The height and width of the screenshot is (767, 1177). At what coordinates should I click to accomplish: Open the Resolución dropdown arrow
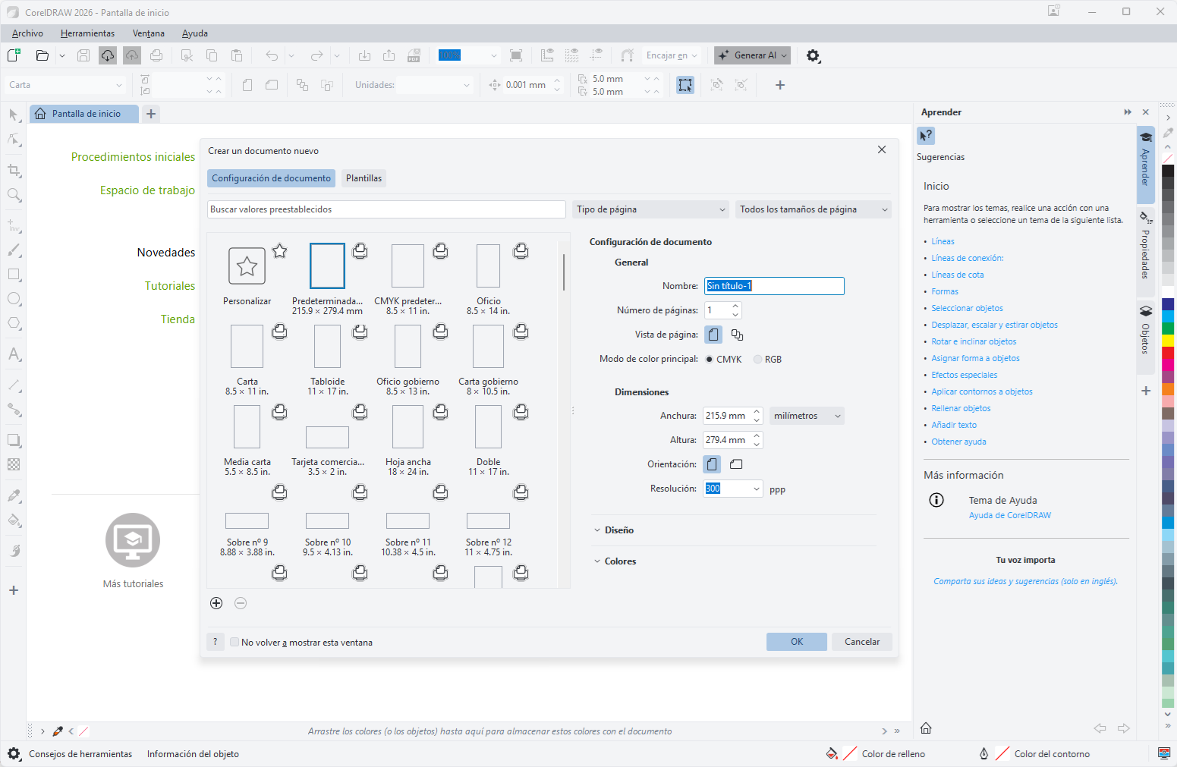pyautogui.click(x=757, y=489)
